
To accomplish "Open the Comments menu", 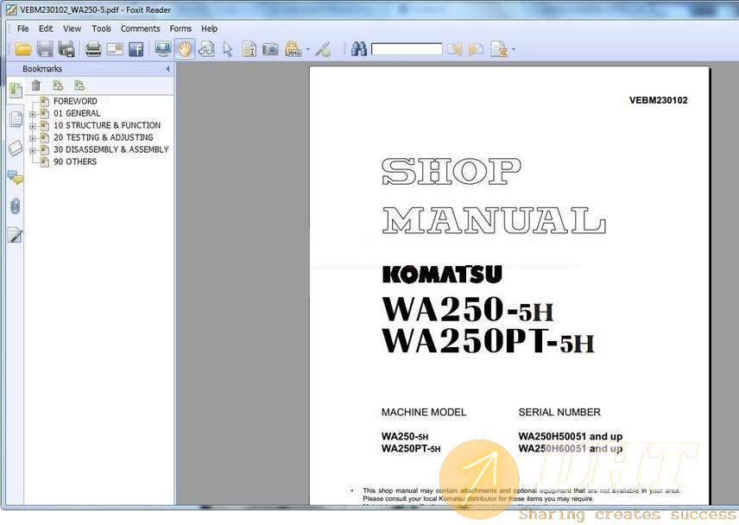I will coord(141,28).
